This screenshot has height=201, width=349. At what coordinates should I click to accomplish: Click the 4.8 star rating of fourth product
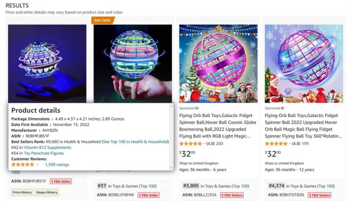(x=276, y=143)
